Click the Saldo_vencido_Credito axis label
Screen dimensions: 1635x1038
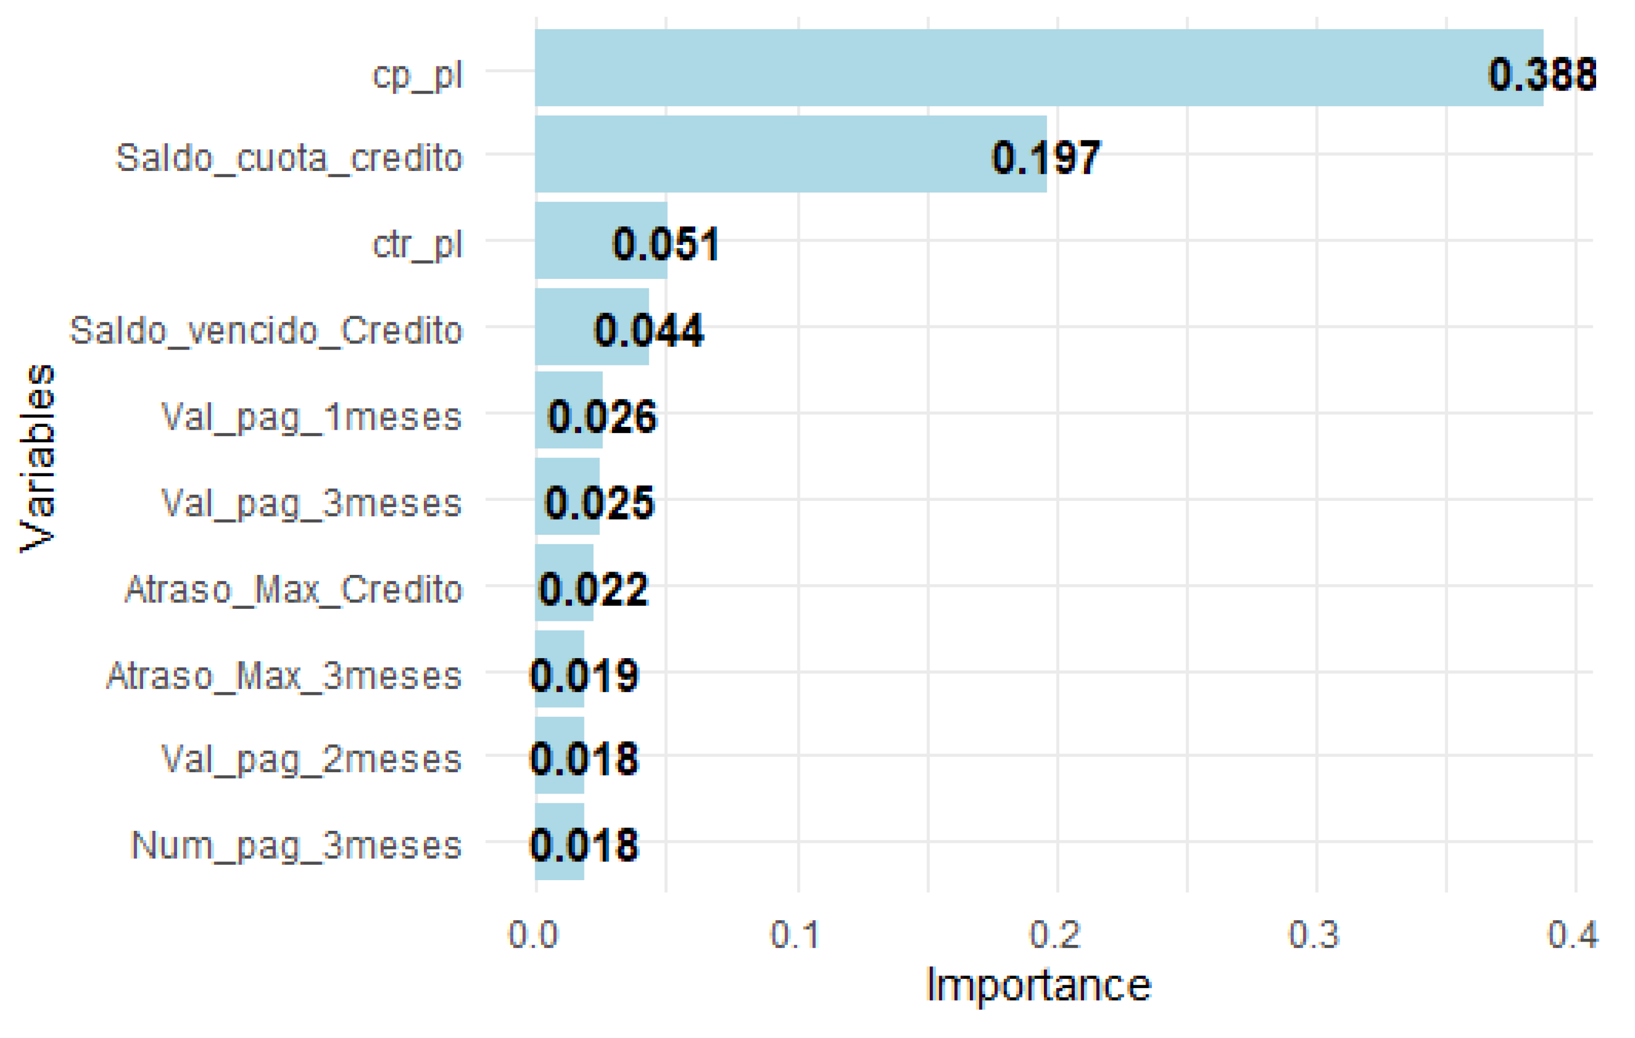(266, 331)
